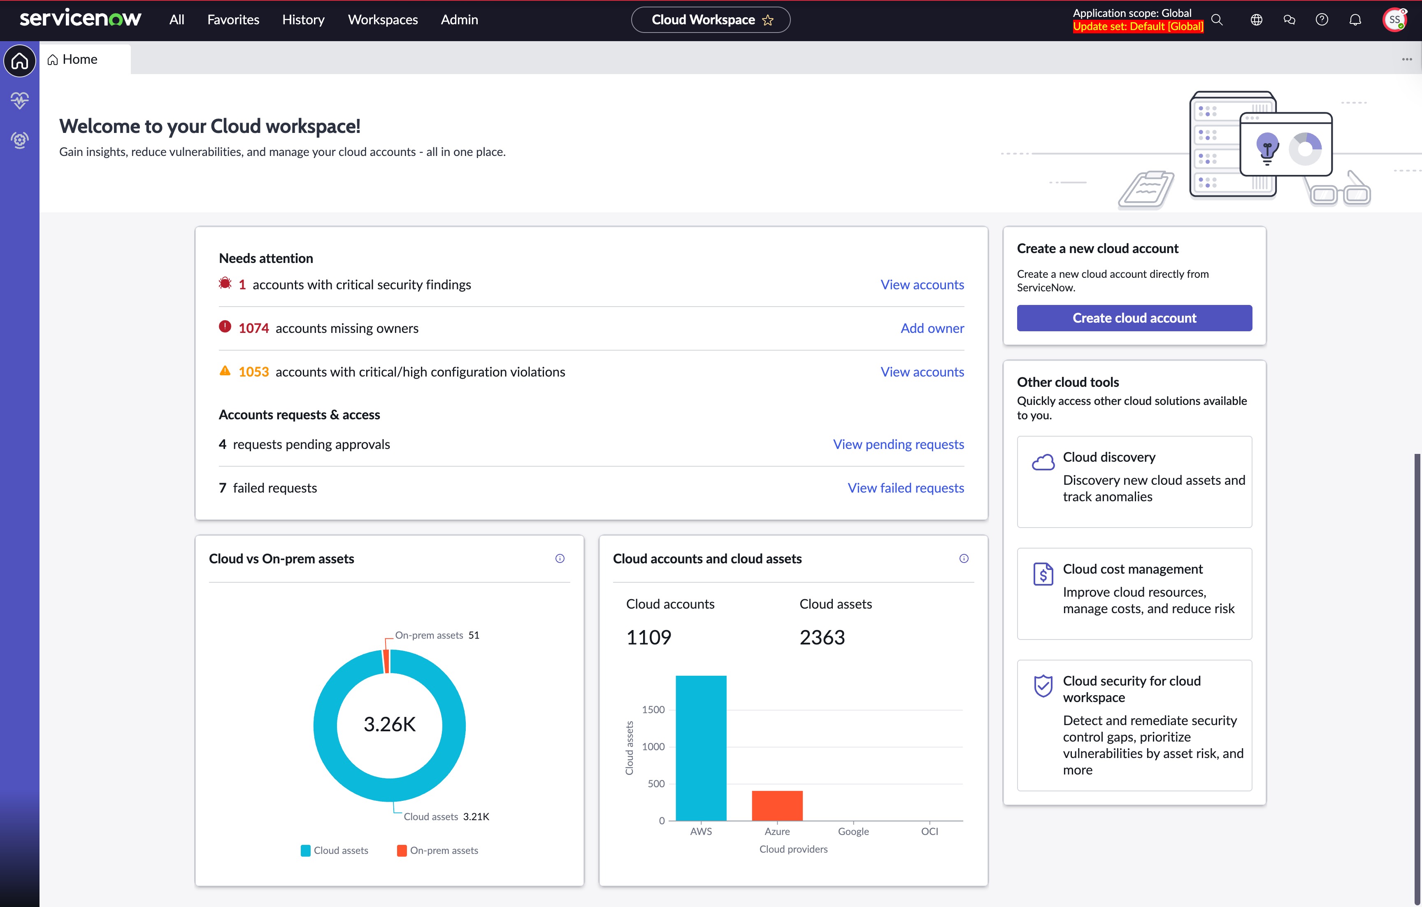Favorite Cloud Workspace with the star icon
1422x907 pixels.
pos(768,20)
